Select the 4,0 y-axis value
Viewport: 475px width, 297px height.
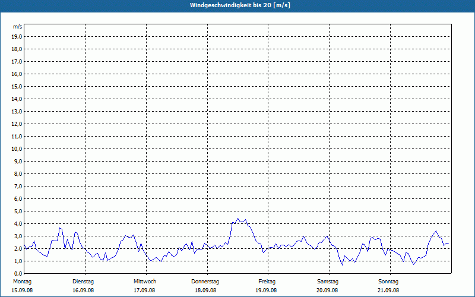pos(18,224)
